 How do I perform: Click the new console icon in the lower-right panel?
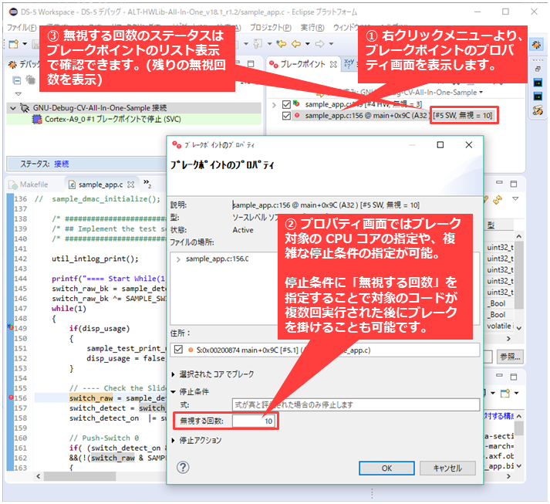[x=504, y=393]
